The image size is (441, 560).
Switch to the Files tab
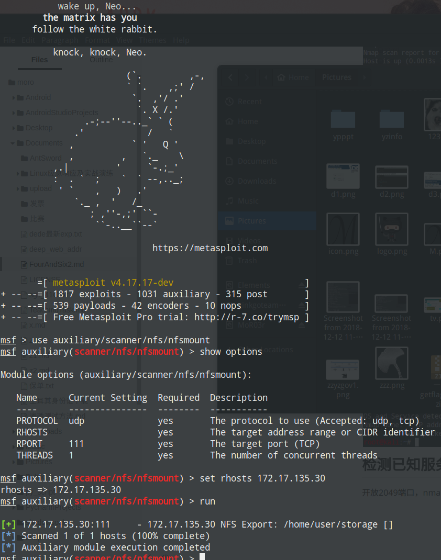[x=39, y=60]
